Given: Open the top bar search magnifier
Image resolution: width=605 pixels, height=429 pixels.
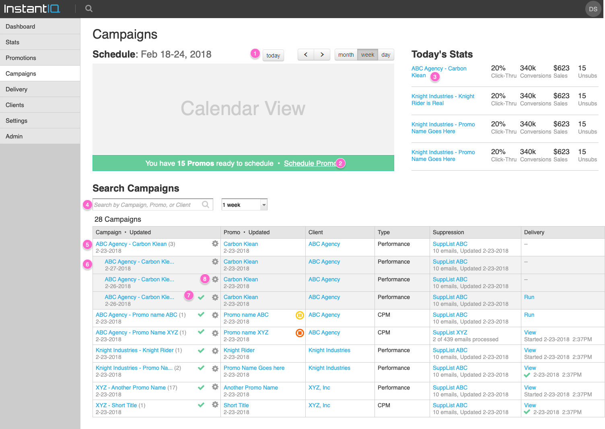Looking at the screenshot, I should click(88, 8).
